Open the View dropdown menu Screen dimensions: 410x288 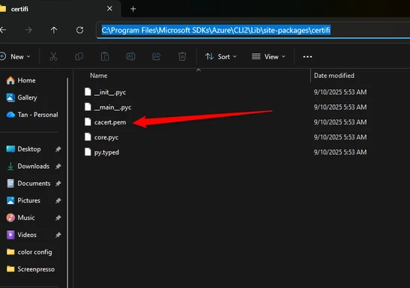coord(268,56)
